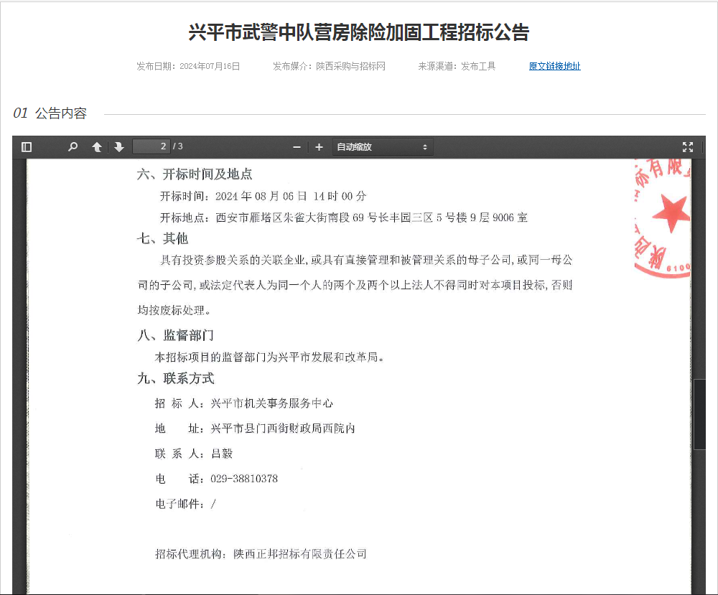The image size is (718, 595).
Task: Click the 公告内容 section heading
Action: pyautogui.click(x=61, y=113)
